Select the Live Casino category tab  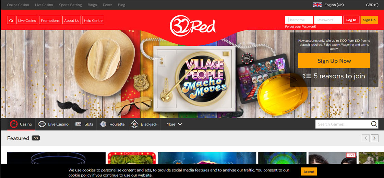53,124
